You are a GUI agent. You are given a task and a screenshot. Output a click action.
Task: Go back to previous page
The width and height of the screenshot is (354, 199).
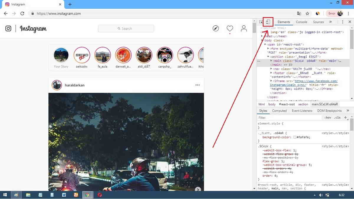[x=6, y=13]
